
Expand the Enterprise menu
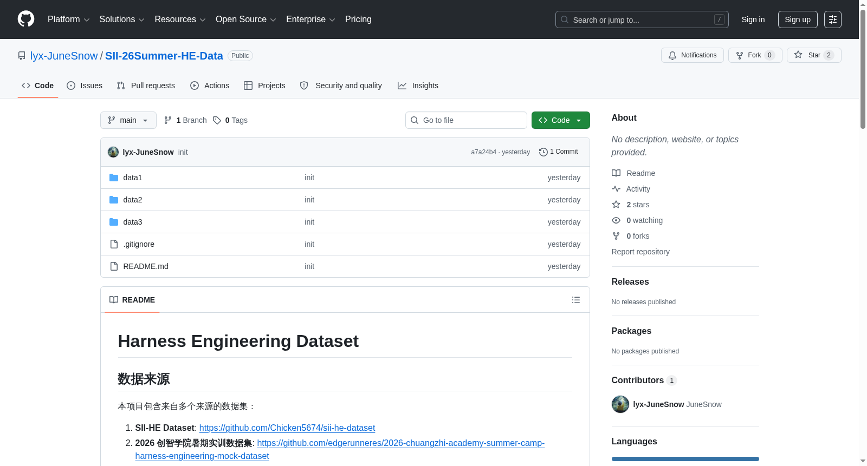(x=310, y=19)
